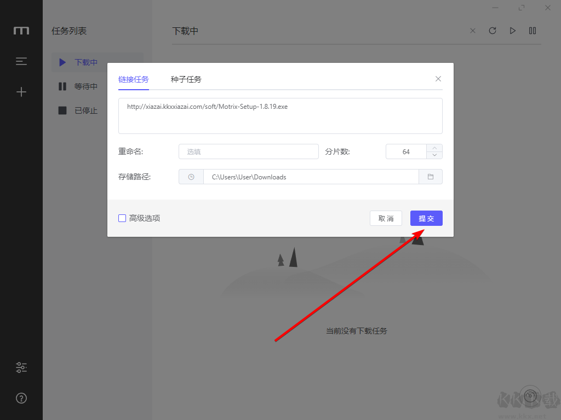This screenshot has height=420, width=561.
Task: Submit the task with 提交 button
Action: [x=426, y=218]
